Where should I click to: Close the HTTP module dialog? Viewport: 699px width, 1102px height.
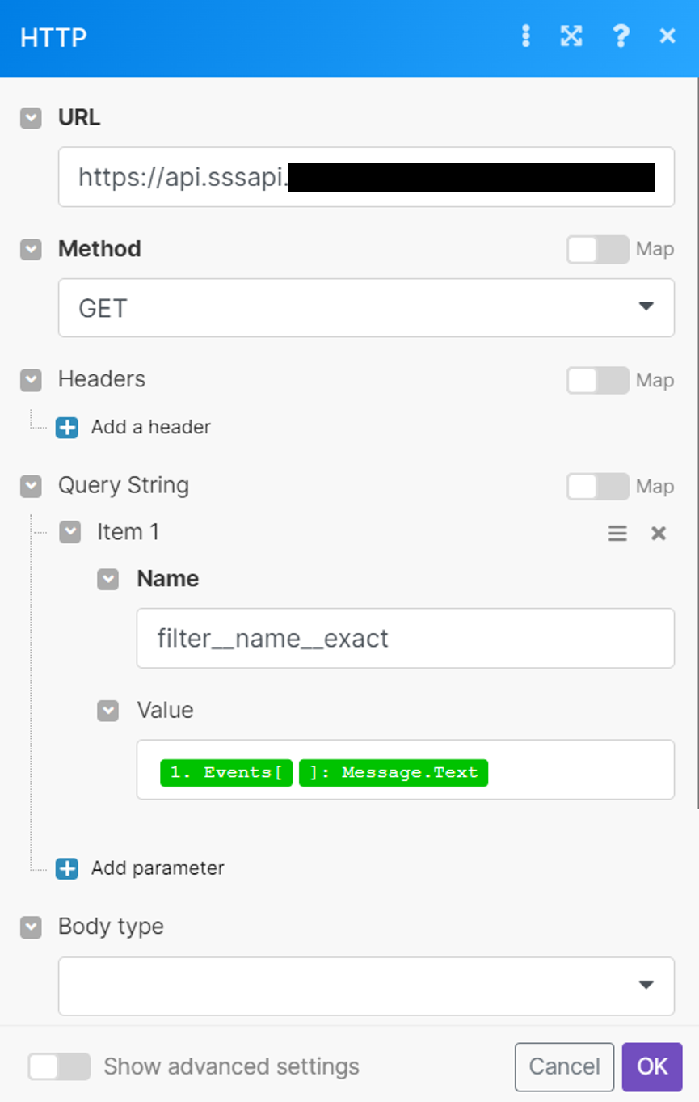[x=667, y=36]
